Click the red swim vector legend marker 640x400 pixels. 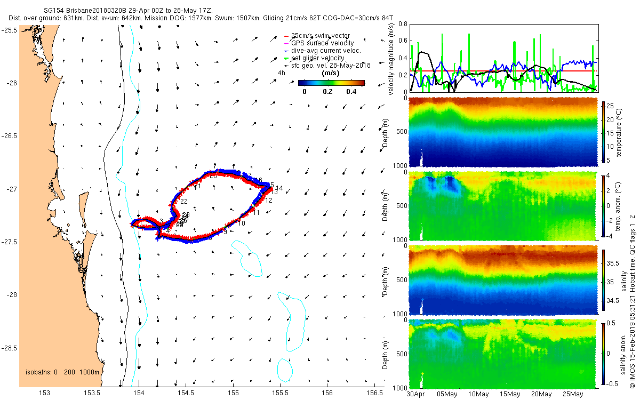pos(286,35)
